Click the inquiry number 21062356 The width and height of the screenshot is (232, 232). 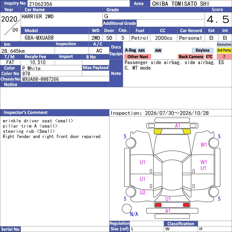tap(41, 4)
